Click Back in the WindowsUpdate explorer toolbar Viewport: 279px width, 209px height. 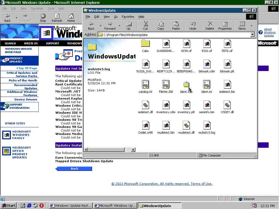[91, 26]
